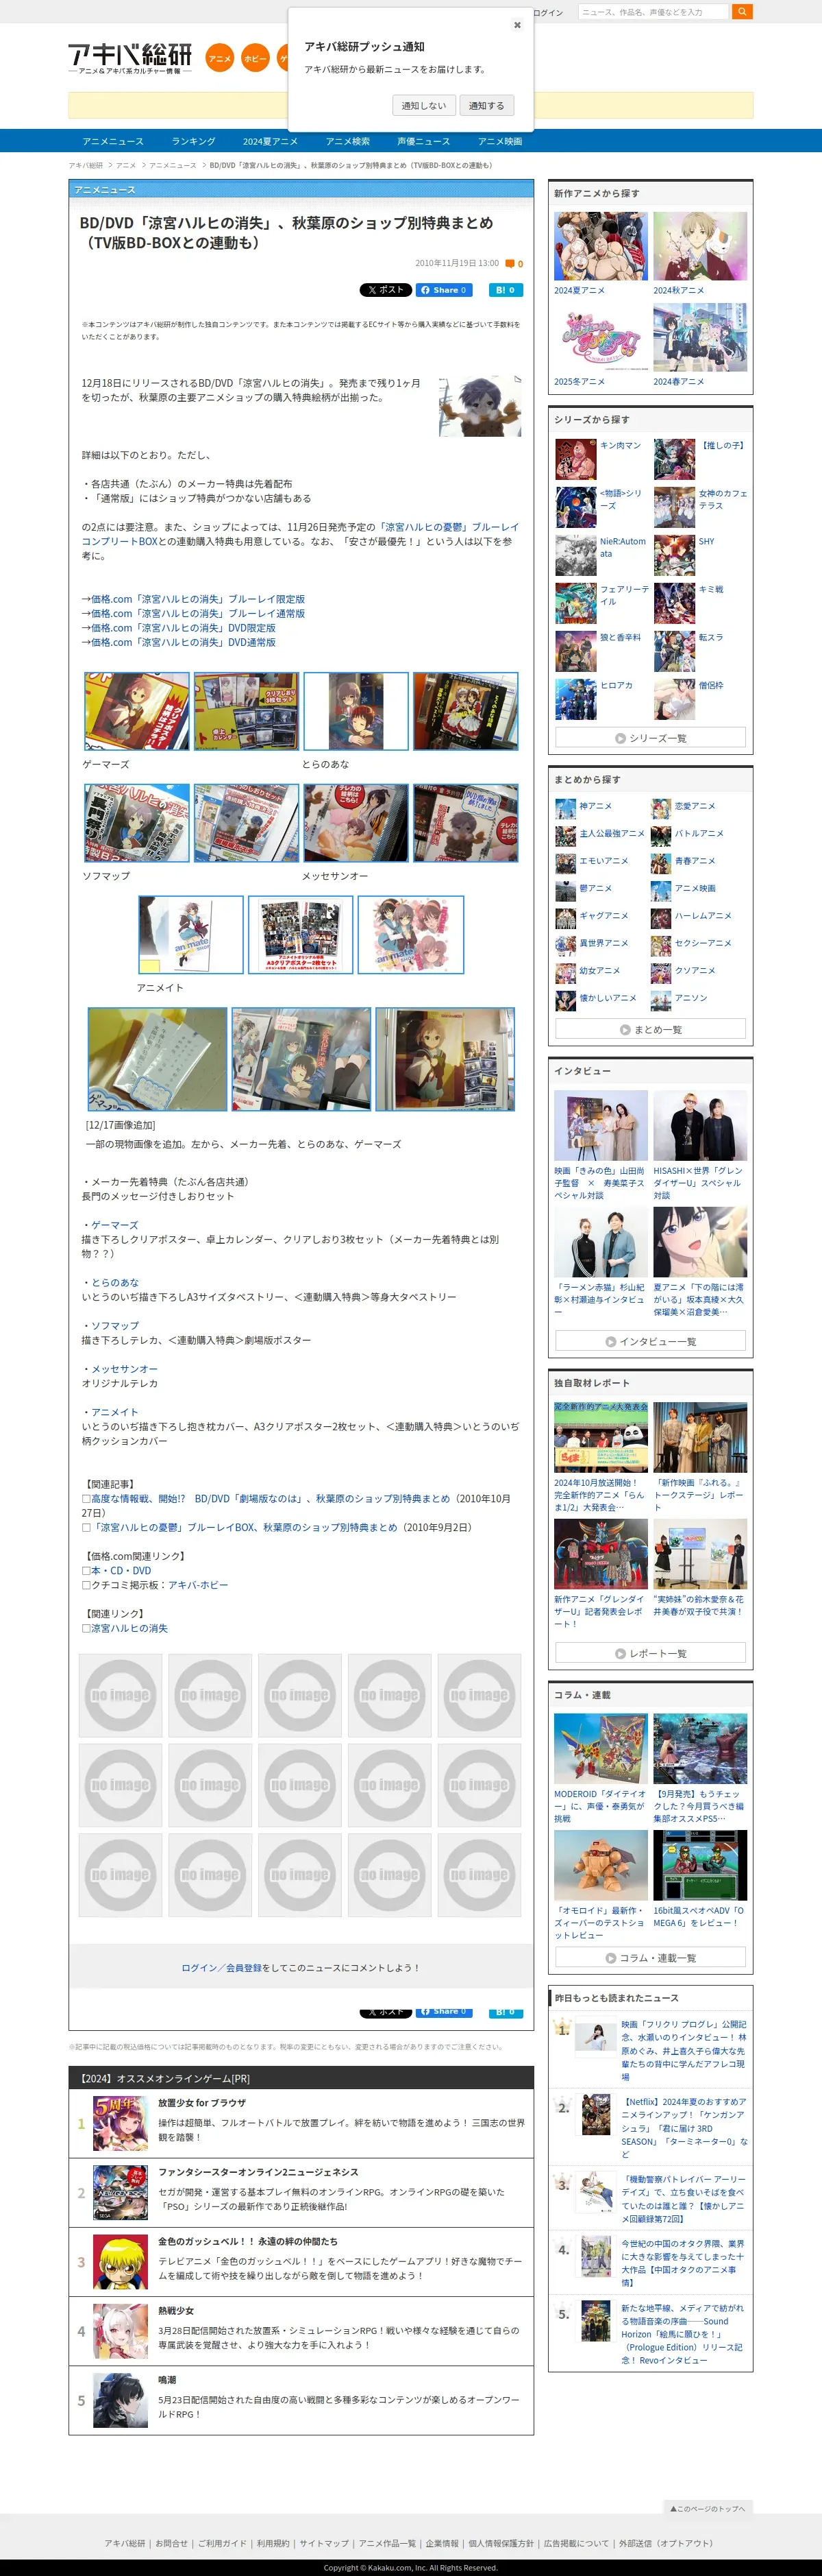Click the キン肉マン series icon
822x2576 pixels.
point(576,460)
